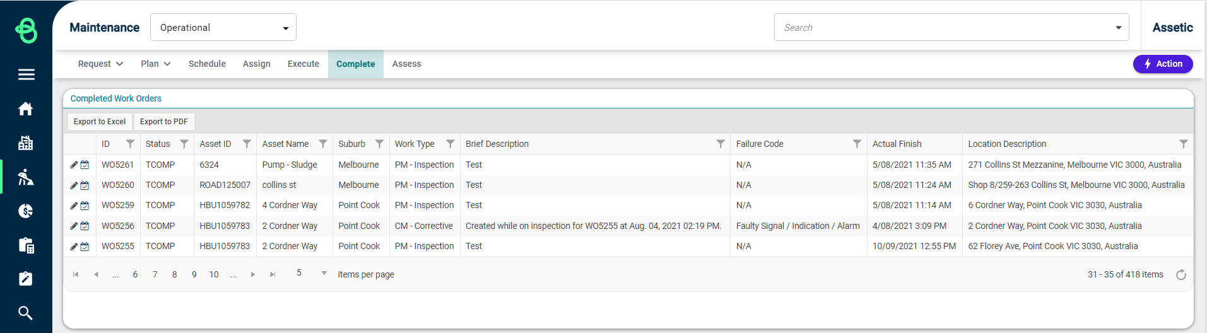
Task: Click the Export to Excel button
Action: [100, 122]
